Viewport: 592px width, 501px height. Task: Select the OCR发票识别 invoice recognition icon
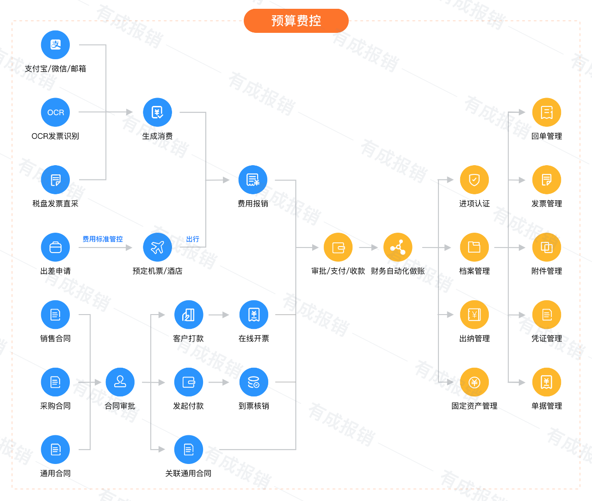(55, 112)
